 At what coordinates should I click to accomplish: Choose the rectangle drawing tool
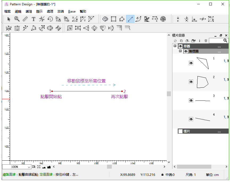point(114,19)
